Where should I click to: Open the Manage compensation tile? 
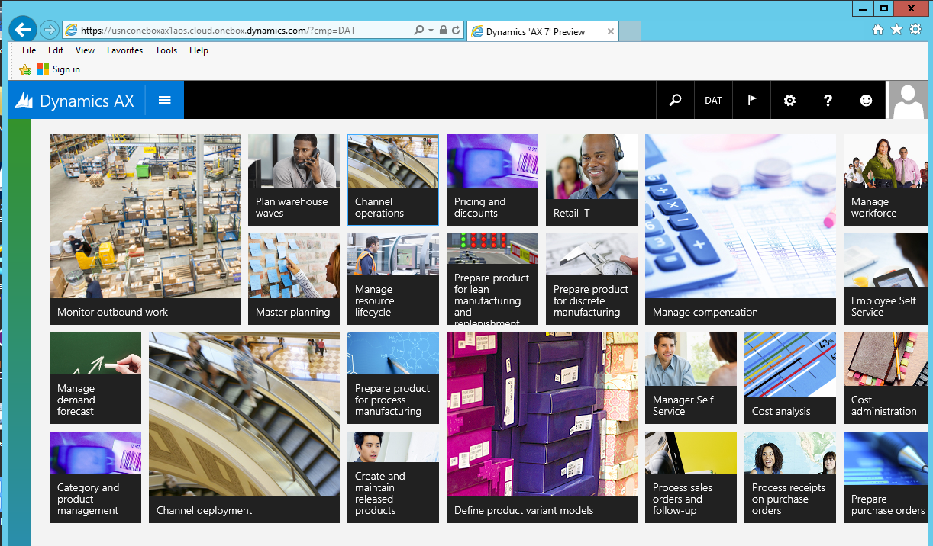pyautogui.click(x=741, y=230)
